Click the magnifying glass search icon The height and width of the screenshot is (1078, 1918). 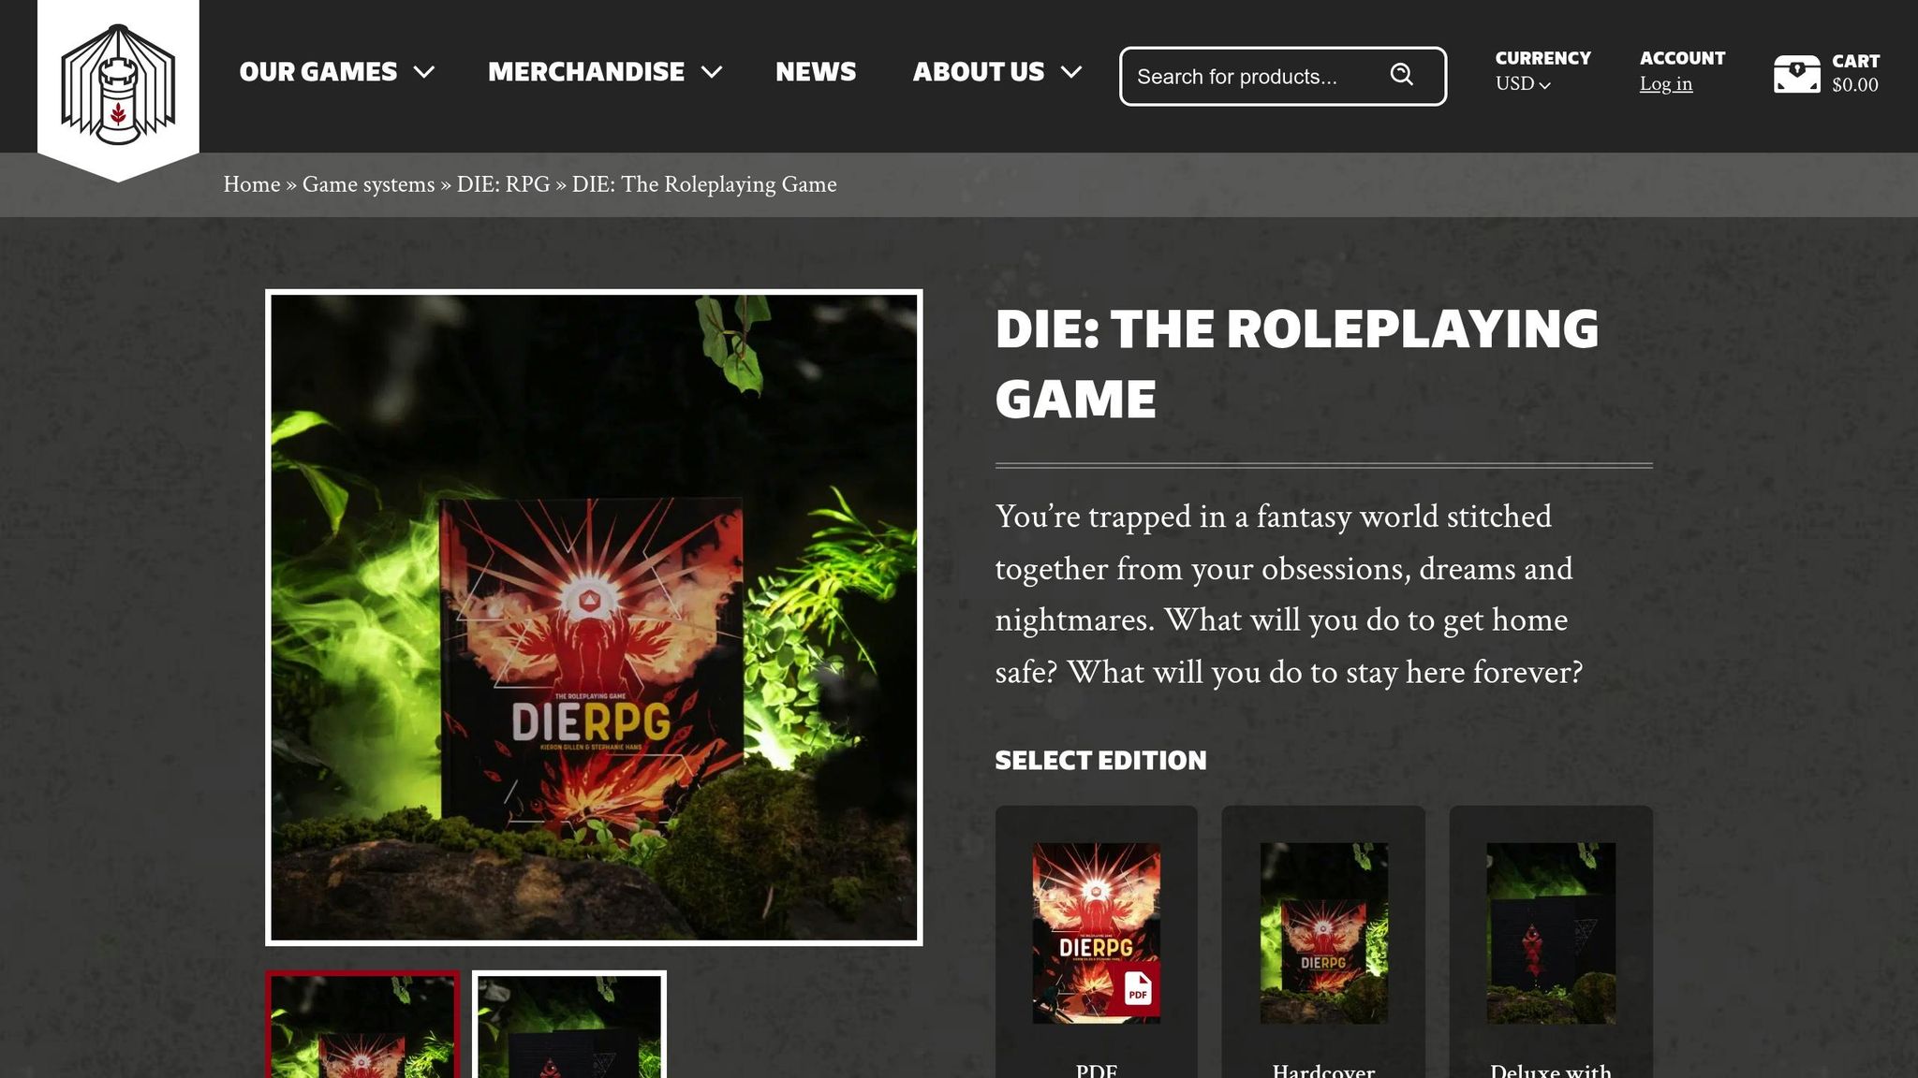[x=1401, y=75]
